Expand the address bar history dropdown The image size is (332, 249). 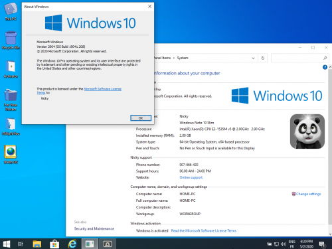253,58
